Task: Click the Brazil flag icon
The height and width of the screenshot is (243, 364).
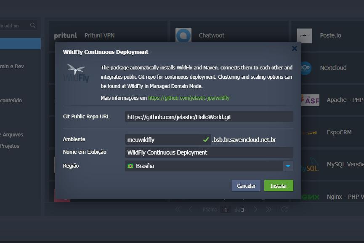Action: click(x=130, y=166)
